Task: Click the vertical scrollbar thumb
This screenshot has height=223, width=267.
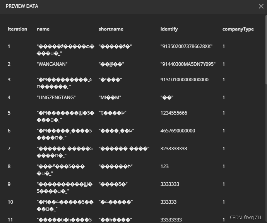Action: 266,50
